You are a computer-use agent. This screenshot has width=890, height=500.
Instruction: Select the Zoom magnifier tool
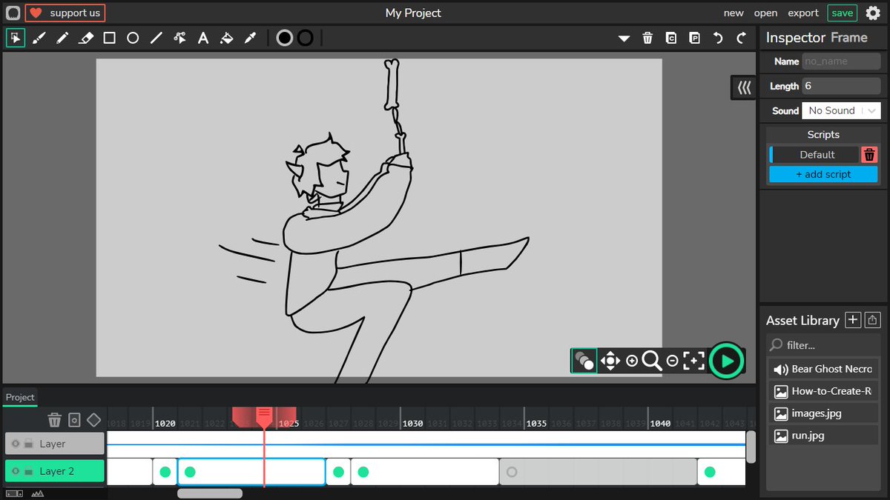coord(652,361)
